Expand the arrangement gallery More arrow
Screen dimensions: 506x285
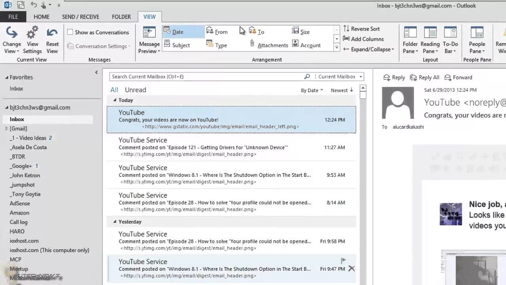coord(337,47)
